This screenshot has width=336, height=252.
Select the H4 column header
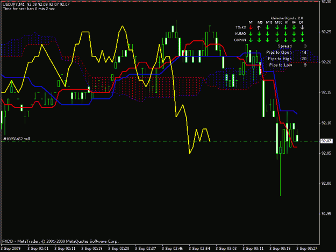click(x=294, y=22)
